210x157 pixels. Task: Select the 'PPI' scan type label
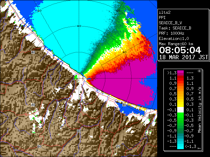[x=162, y=18]
